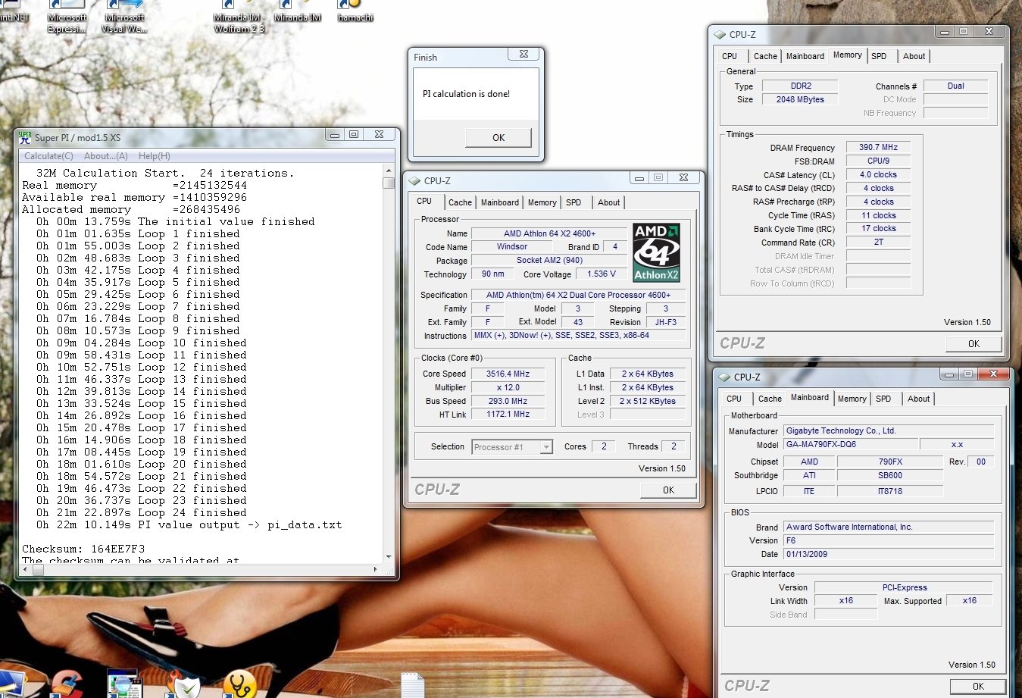Click OK in the CPU-Z Mainboard window
1022x698 pixels.
click(x=978, y=687)
